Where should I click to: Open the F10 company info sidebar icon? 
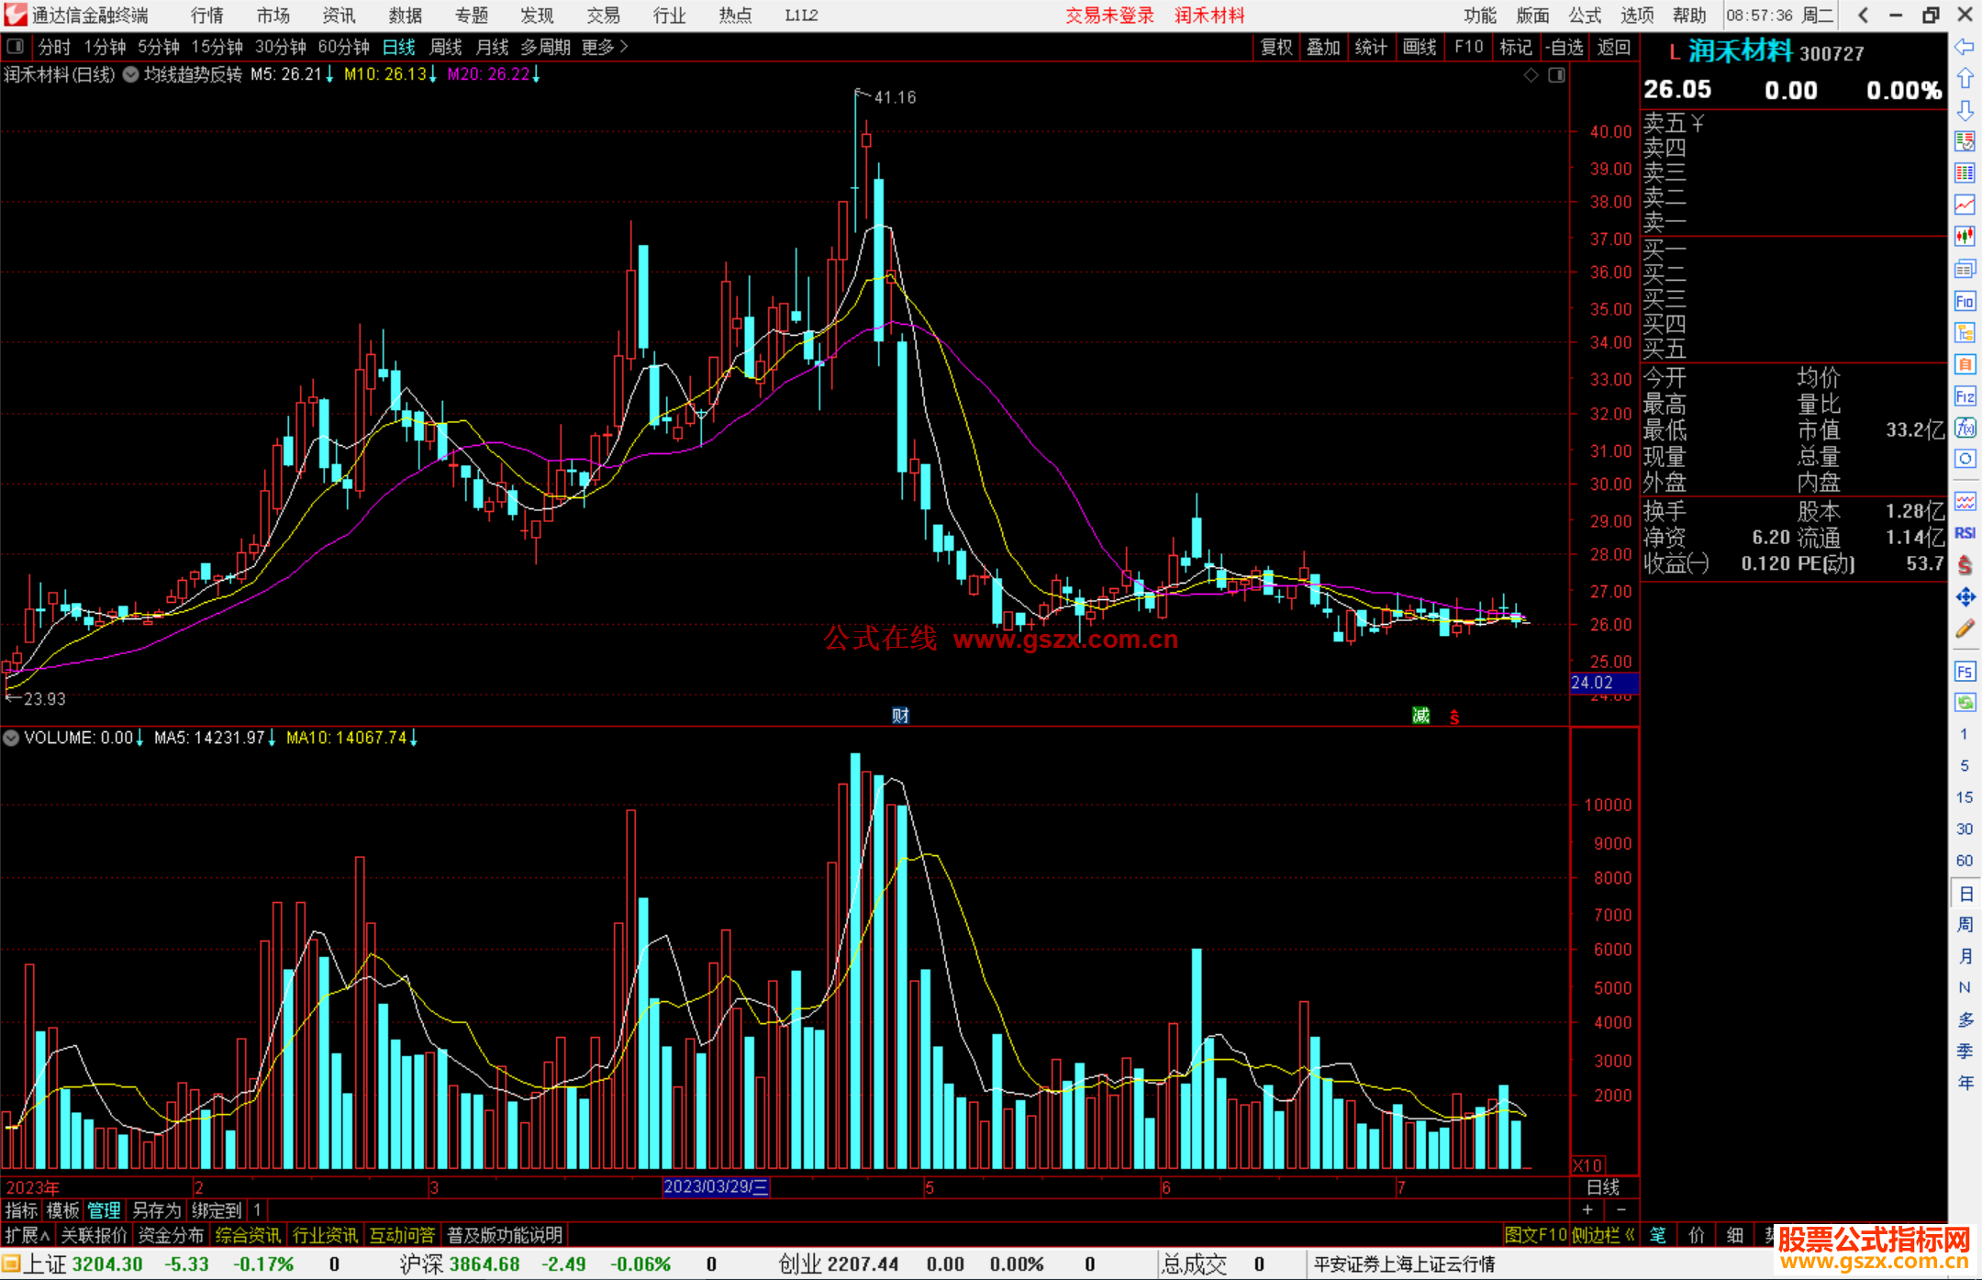pyautogui.click(x=1965, y=301)
